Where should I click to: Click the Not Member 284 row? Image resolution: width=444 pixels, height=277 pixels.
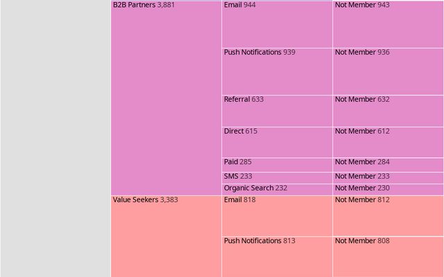pyautogui.click(x=388, y=165)
